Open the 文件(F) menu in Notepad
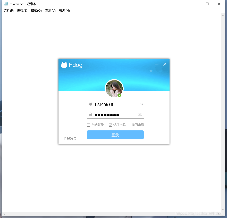This screenshot has width=227, height=218. [x=9, y=10]
